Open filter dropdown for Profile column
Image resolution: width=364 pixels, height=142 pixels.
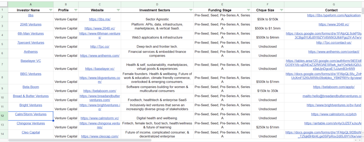point(76,10)
